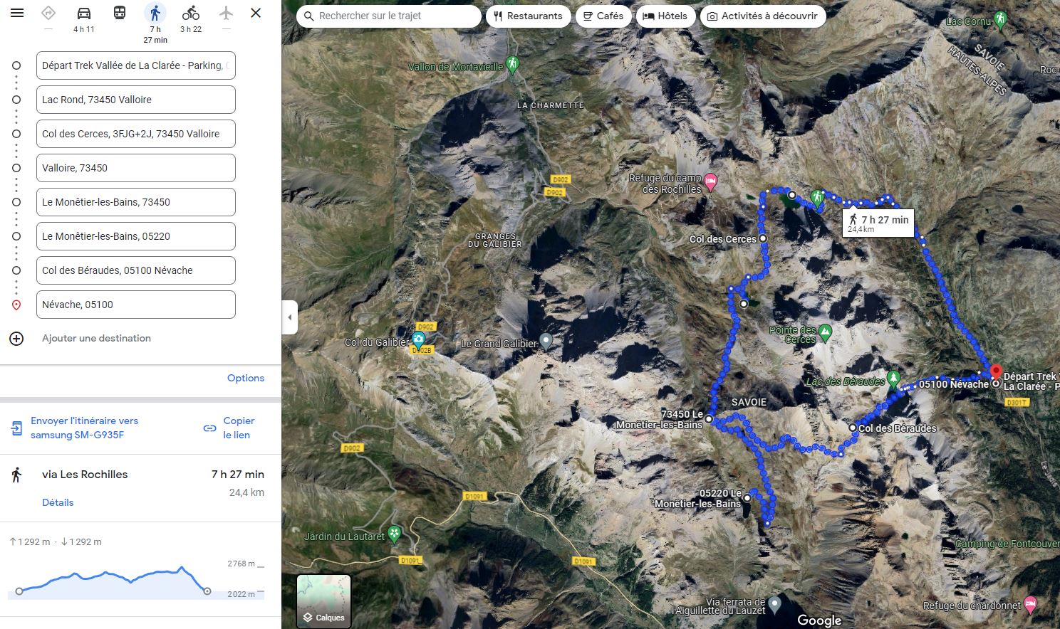Image resolution: width=1060 pixels, height=629 pixels.
Task: Click the copy link icon
Action: coord(210,428)
